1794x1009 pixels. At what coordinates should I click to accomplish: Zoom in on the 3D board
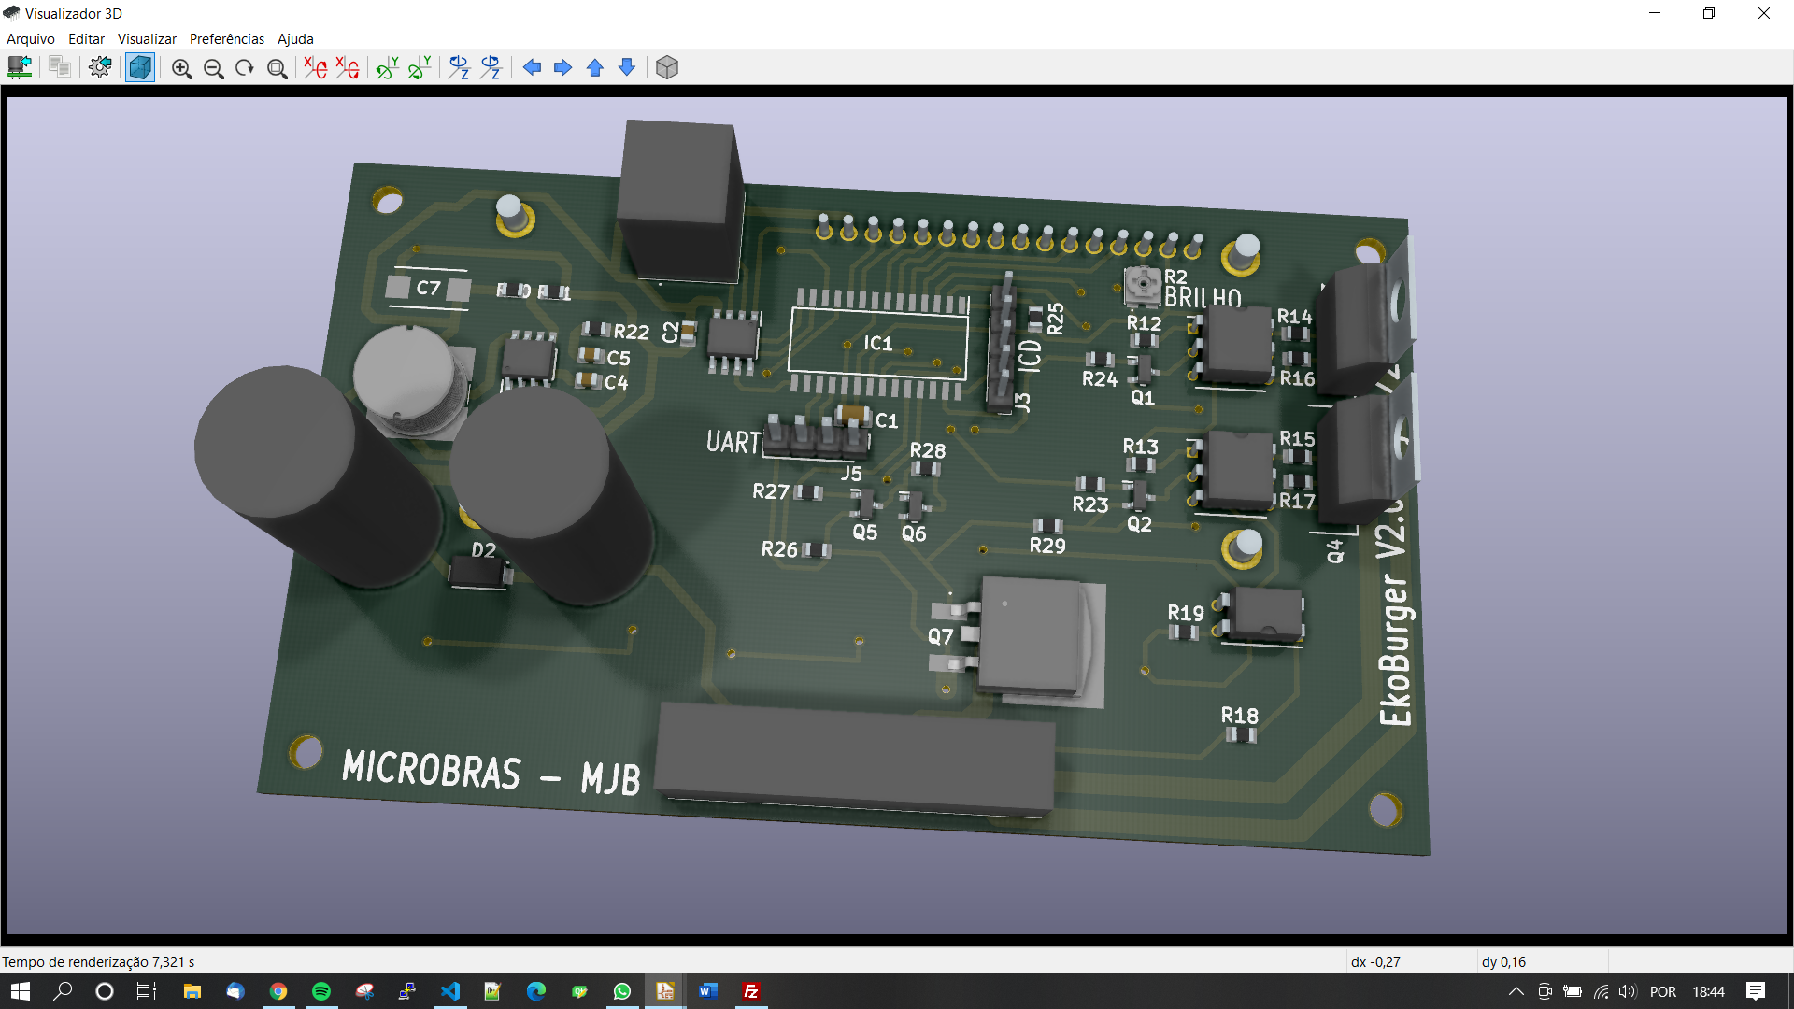click(x=181, y=68)
